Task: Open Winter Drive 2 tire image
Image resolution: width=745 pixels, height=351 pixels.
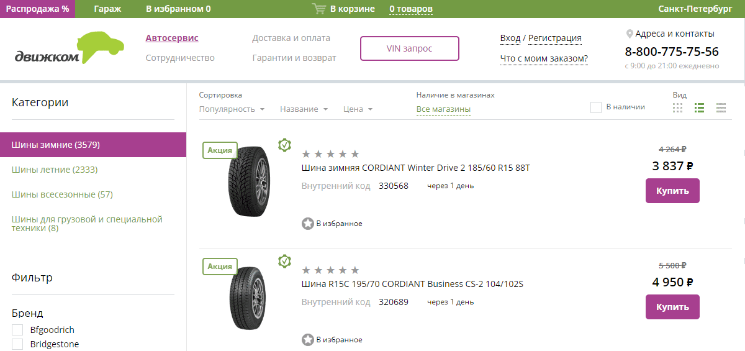Action: tap(250, 181)
